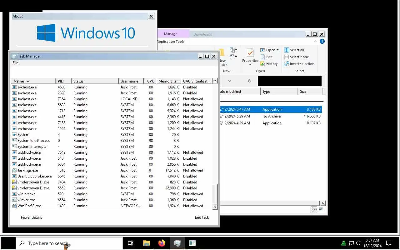Open File Explorer from the taskbar

(146, 243)
